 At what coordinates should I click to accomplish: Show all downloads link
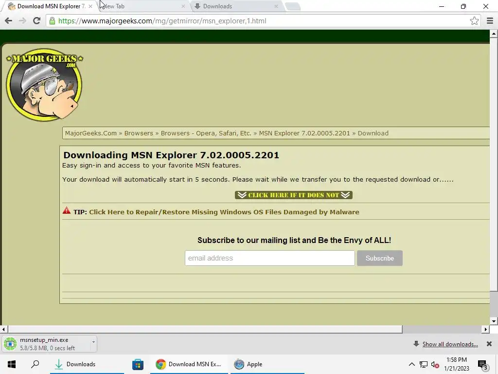click(x=450, y=344)
